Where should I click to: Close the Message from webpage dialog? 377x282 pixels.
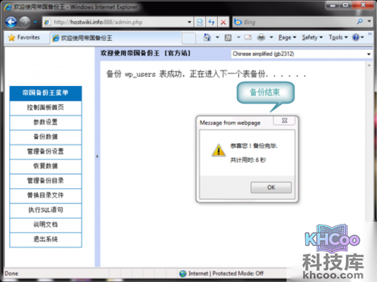click(284, 121)
